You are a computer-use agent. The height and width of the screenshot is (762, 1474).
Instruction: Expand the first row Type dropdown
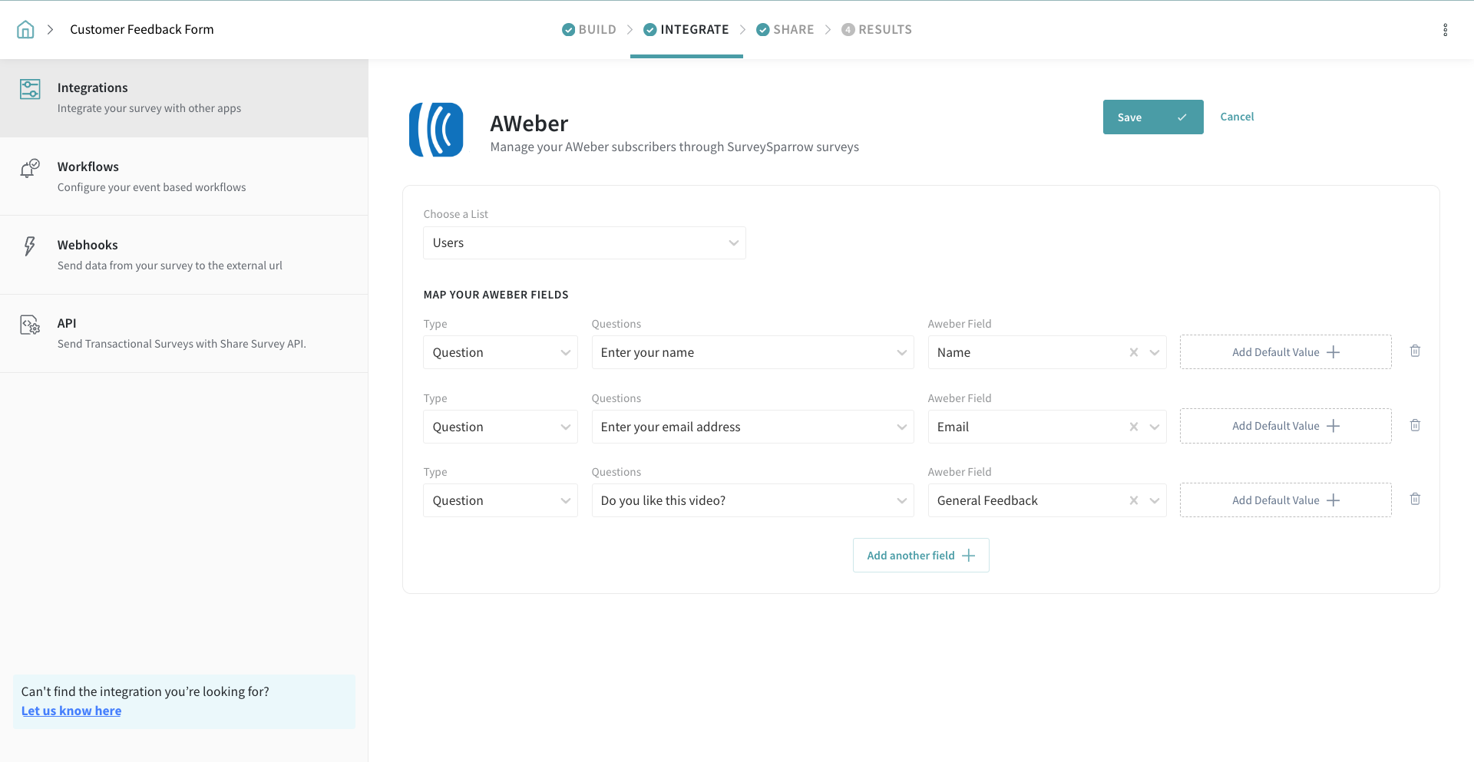[500, 353]
